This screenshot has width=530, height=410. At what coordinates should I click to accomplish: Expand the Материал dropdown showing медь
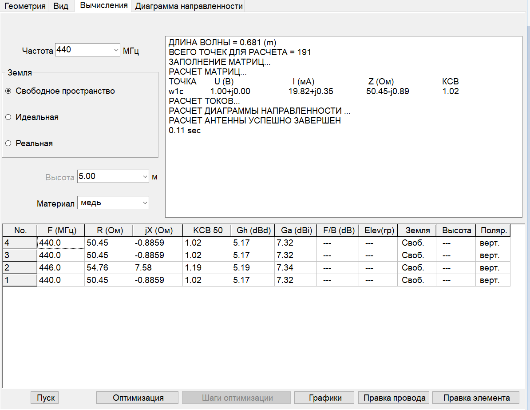point(145,203)
